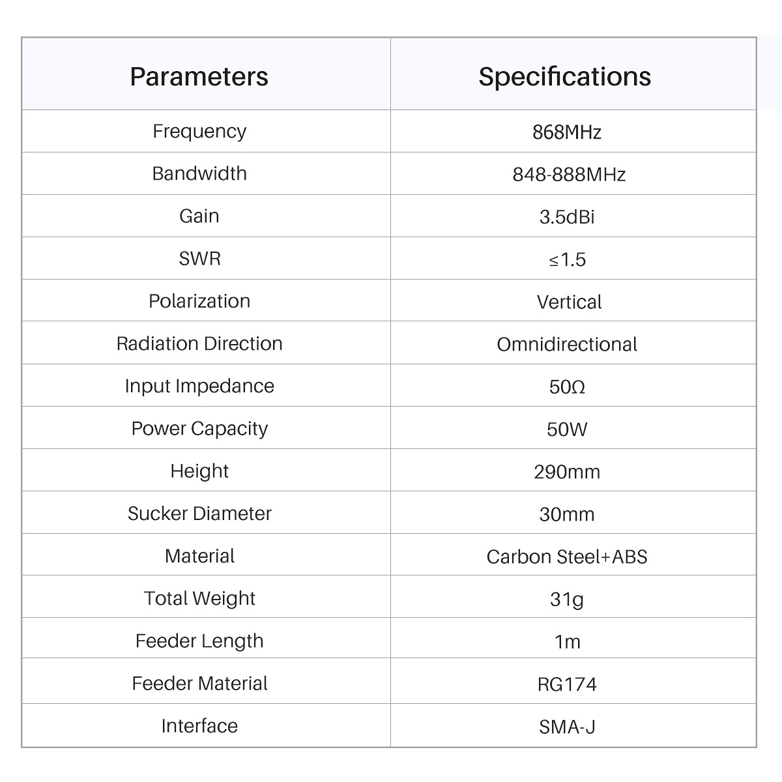The width and height of the screenshot is (782, 782).
Task: Select the Omnidirectional radiation value
Action: (567, 345)
